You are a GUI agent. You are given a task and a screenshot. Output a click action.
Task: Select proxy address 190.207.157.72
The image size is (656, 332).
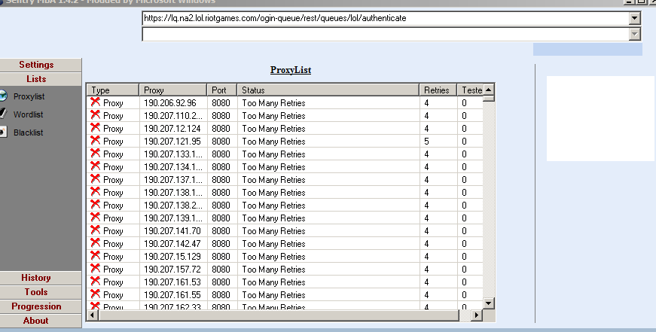[172, 270]
